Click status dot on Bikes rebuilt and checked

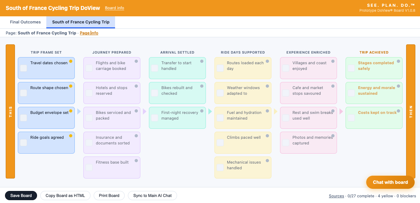[x=202, y=86]
